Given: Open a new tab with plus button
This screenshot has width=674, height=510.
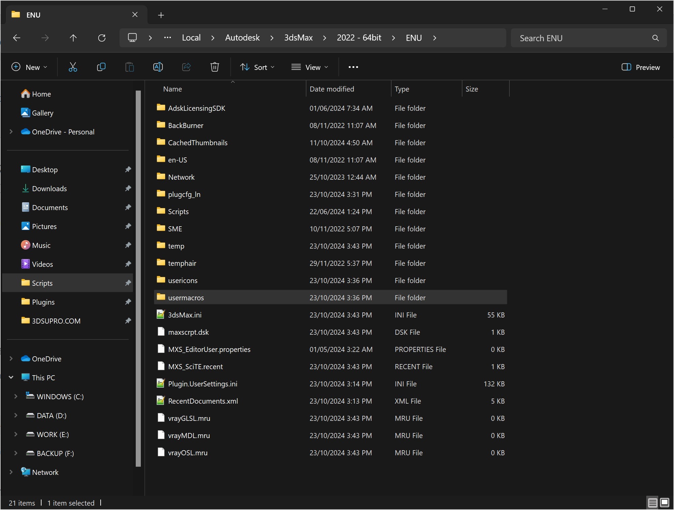Looking at the screenshot, I should coord(161,15).
